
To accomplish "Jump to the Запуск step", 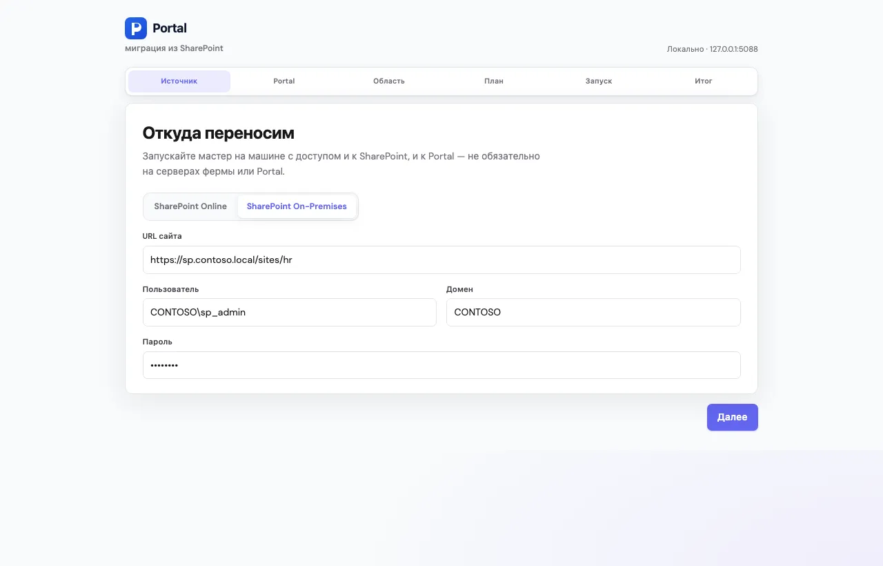I will 599,81.
